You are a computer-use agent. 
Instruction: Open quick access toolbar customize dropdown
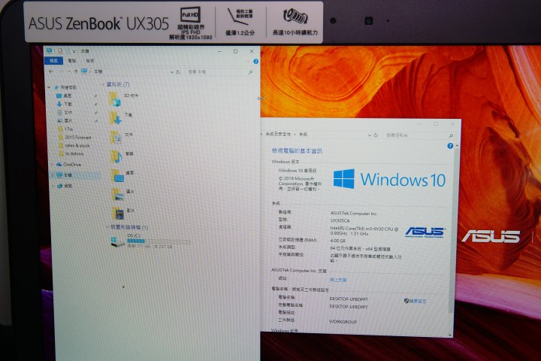(x=74, y=51)
